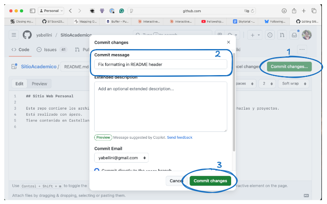Viewport: 327px width, 204px height.
Task: Open the Commit Email dropdown
Action: coord(122,158)
